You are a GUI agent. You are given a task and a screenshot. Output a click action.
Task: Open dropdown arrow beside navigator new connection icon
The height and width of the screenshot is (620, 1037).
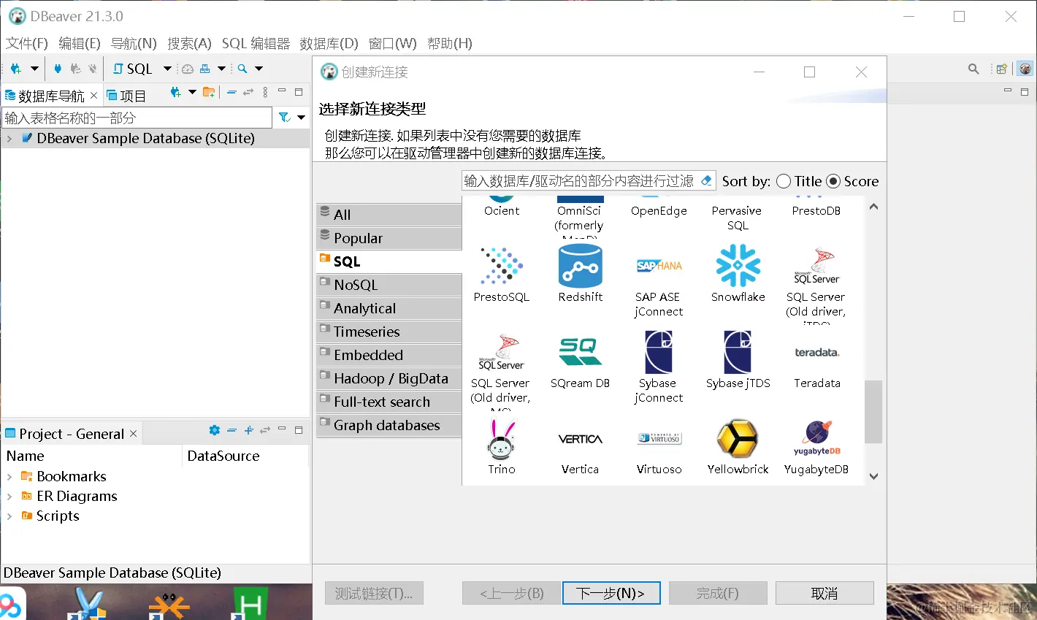[x=192, y=93]
